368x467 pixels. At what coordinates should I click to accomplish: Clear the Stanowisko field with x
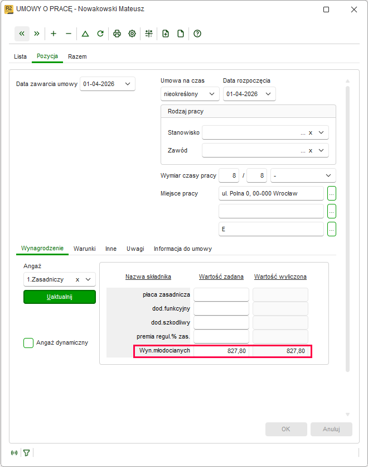(311, 133)
